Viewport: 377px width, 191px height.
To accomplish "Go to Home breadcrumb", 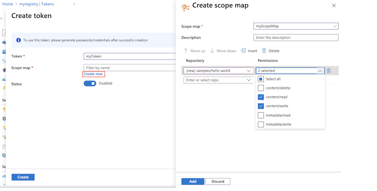I will (8, 4).
